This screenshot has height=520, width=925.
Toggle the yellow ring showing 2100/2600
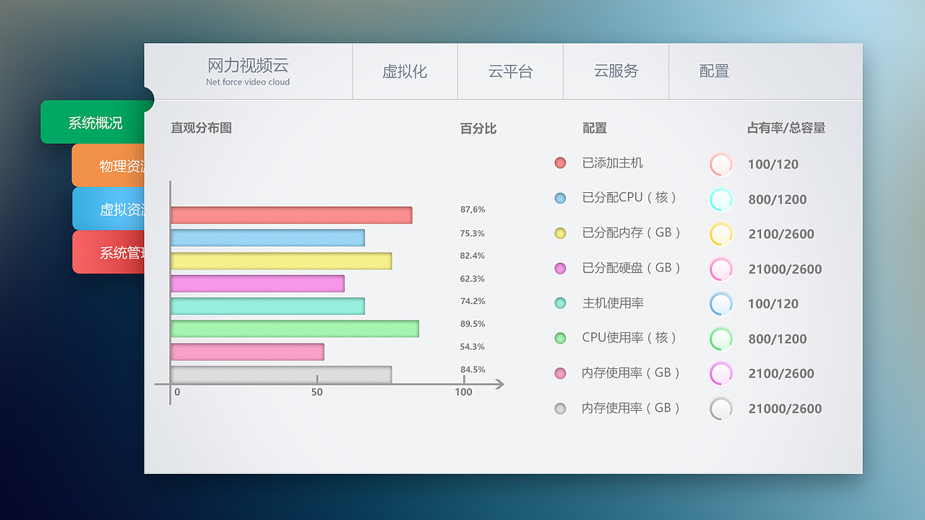click(720, 234)
